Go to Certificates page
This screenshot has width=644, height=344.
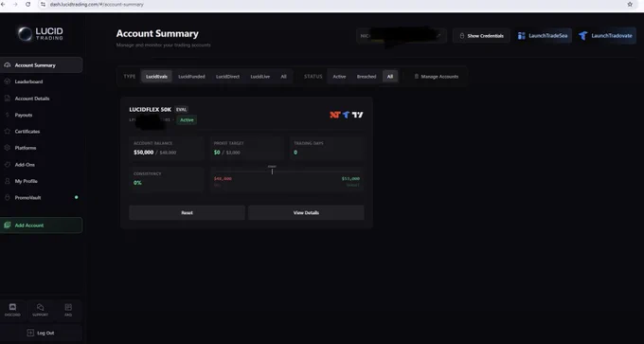pos(41,132)
